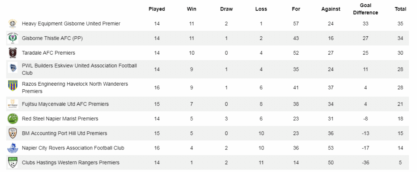Click the Gisborne United club logo
Viewport: 417px width, 172px height.
[x=13, y=24]
